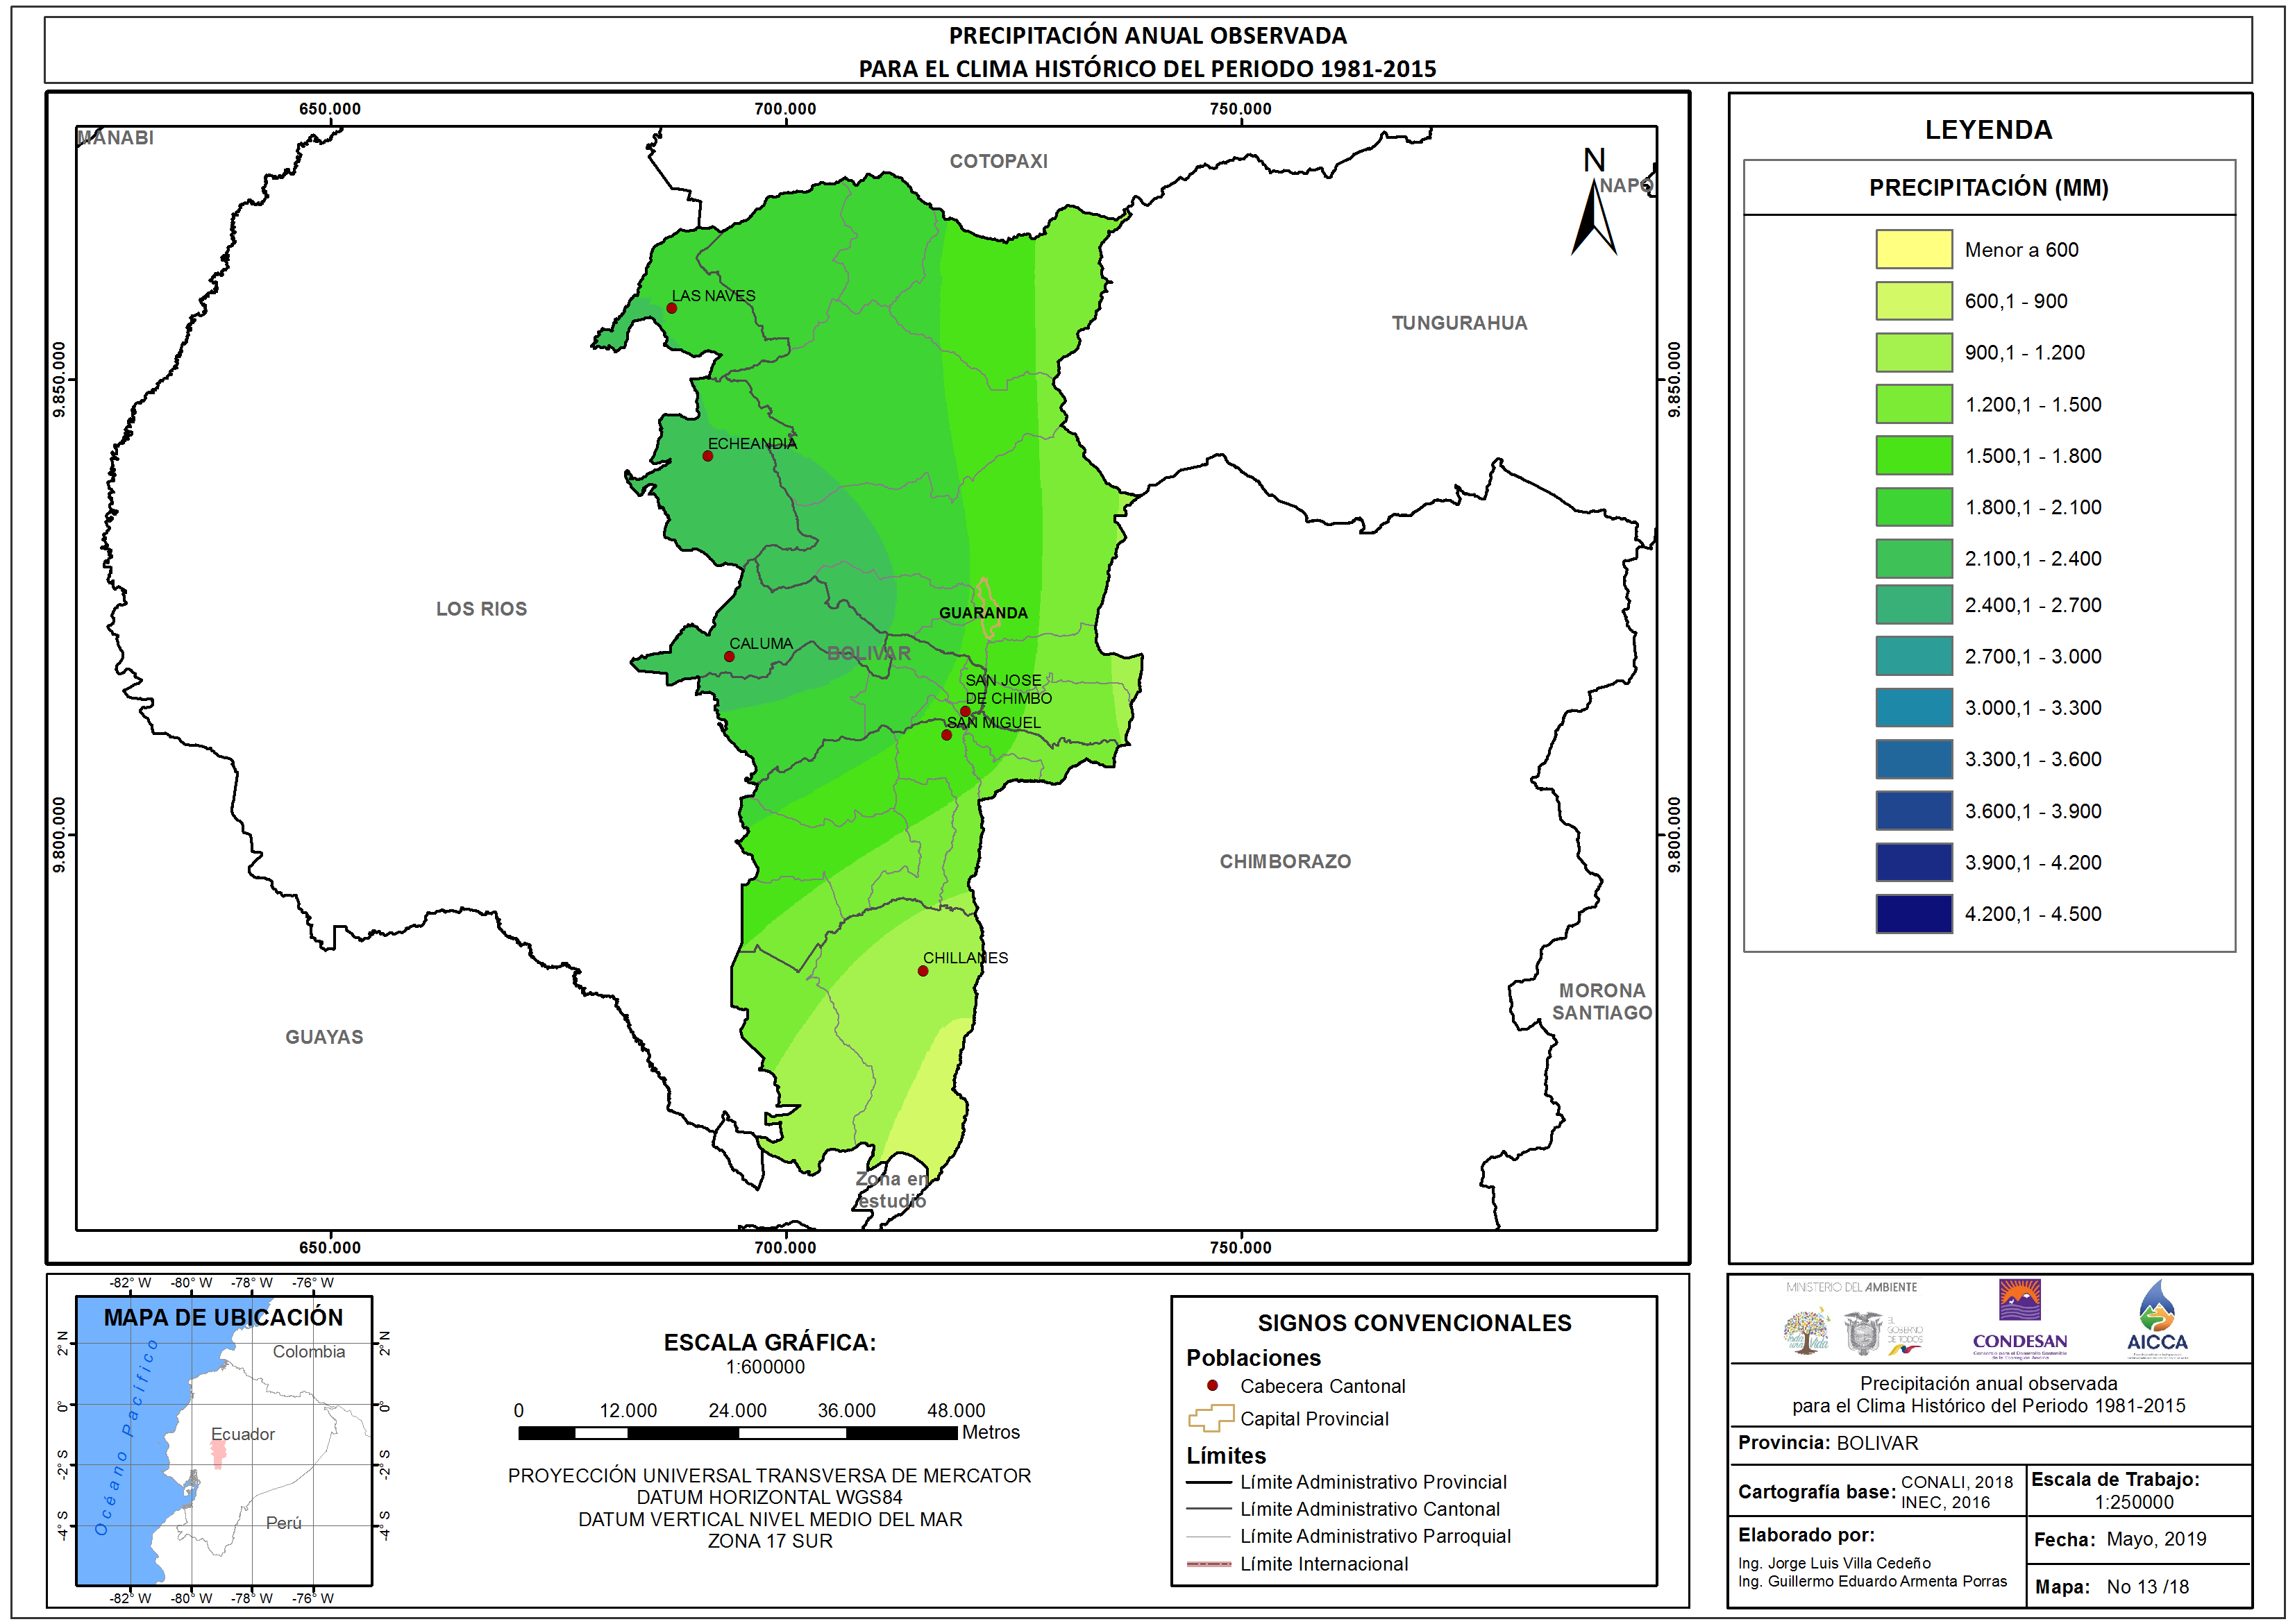Click the 'Fecha: Mayo, 2019' cell
Image resolution: width=2295 pixels, height=1624 pixels.
(x=2139, y=1540)
